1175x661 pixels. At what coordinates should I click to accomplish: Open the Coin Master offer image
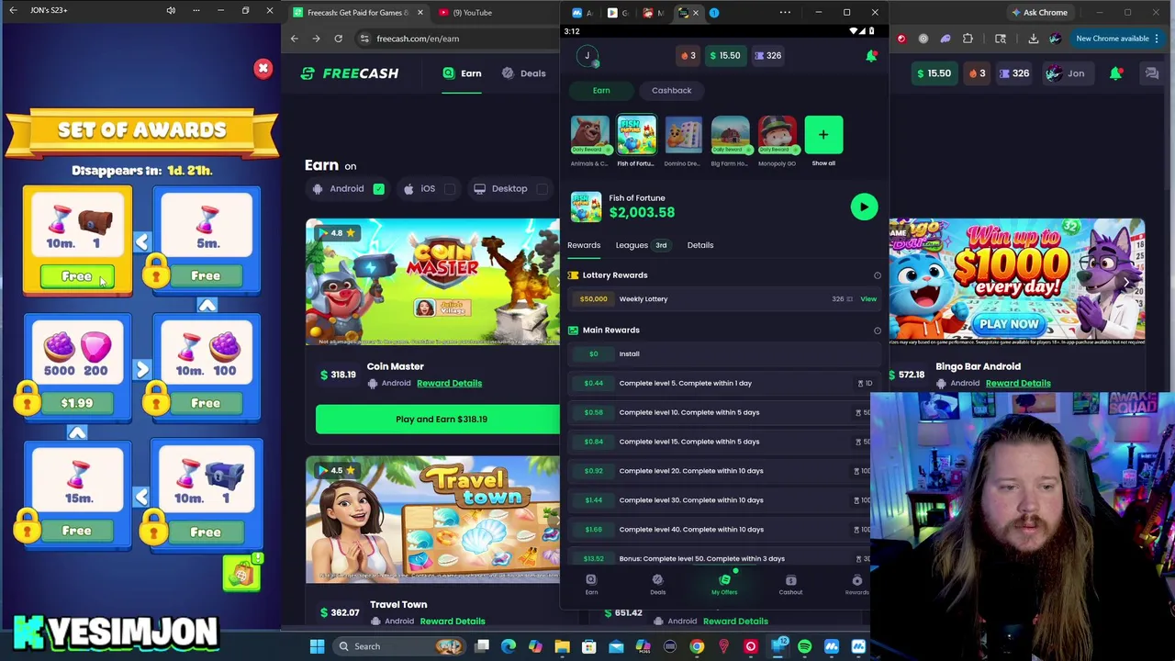click(432, 282)
